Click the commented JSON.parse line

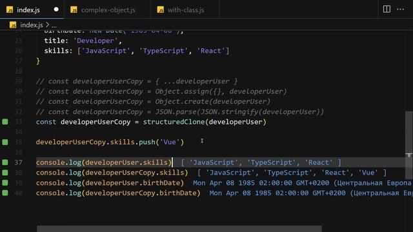[x=180, y=111]
